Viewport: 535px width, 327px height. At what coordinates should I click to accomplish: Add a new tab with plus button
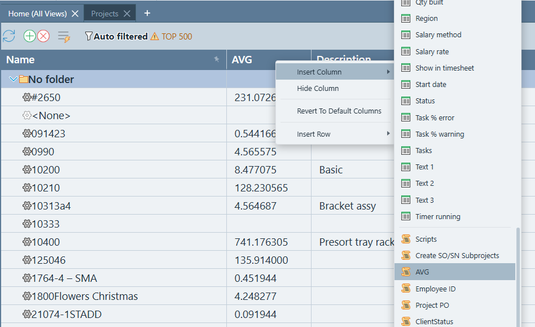tap(147, 13)
